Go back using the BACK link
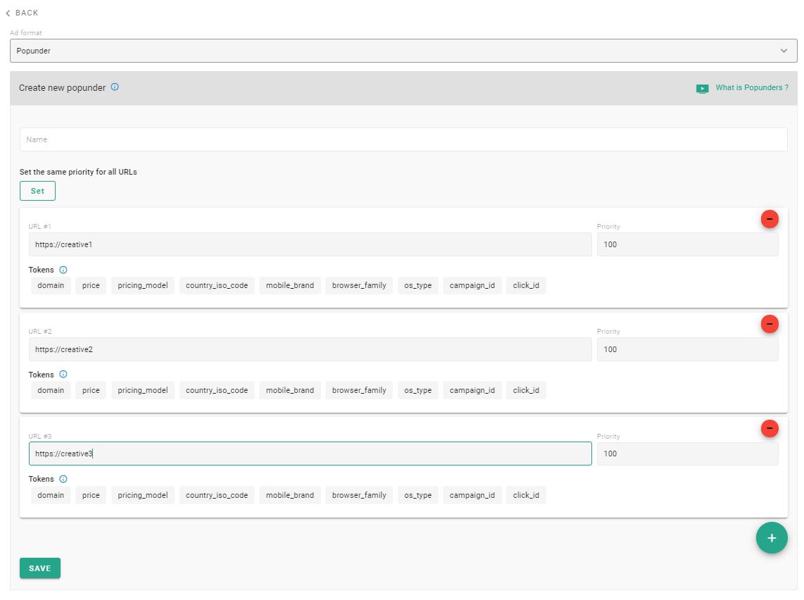The height and width of the screenshot is (600, 804). (22, 13)
